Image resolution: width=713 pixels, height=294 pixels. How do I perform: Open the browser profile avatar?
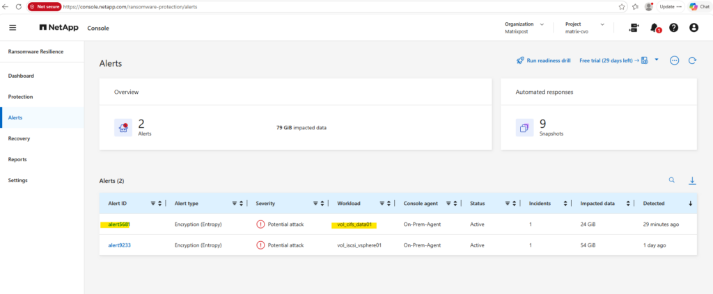(x=649, y=7)
